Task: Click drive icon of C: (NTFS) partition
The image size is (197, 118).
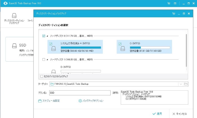Action: pos(123,49)
